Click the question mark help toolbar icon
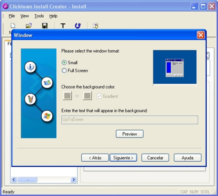 pos(95,25)
